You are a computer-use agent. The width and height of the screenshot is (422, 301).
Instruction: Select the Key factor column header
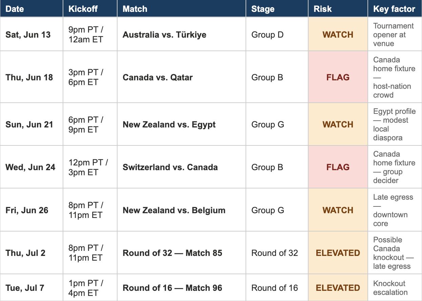tap(395, 8)
